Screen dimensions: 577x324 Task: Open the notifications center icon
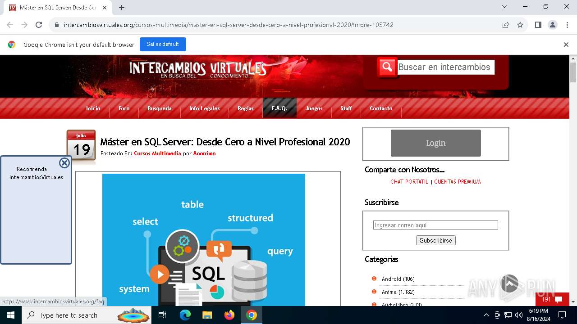coord(562,315)
